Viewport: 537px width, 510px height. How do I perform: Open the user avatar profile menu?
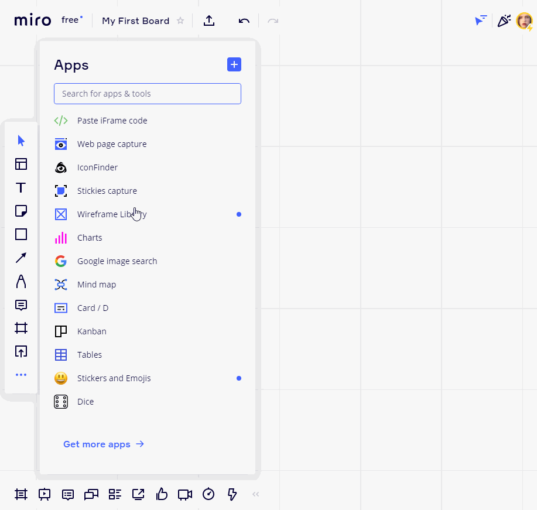coord(524,21)
